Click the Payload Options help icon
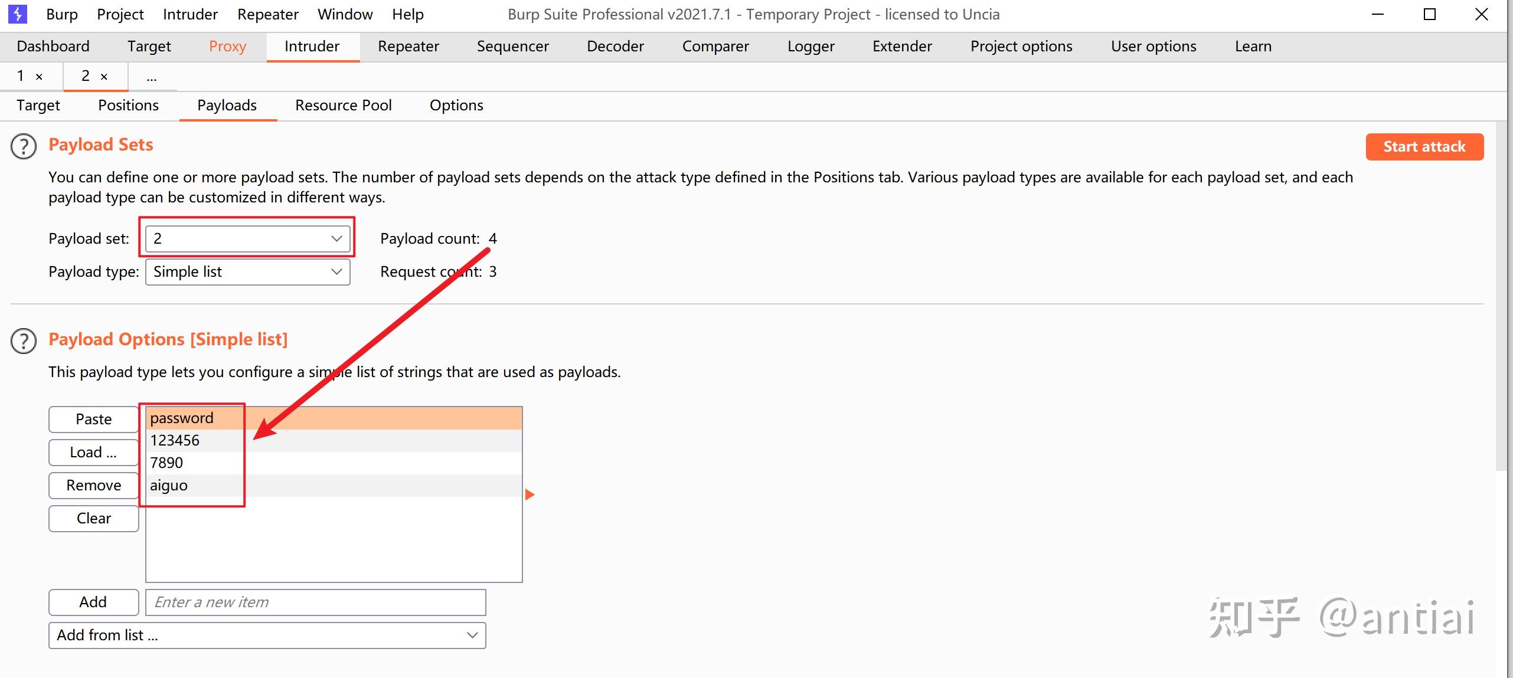The image size is (1513, 678). 24,341
